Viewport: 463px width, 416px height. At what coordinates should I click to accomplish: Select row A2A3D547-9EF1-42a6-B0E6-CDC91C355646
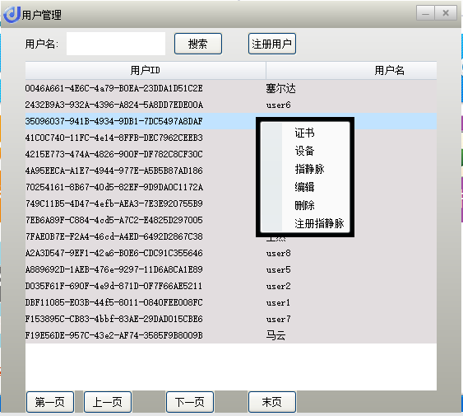point(231,253)
